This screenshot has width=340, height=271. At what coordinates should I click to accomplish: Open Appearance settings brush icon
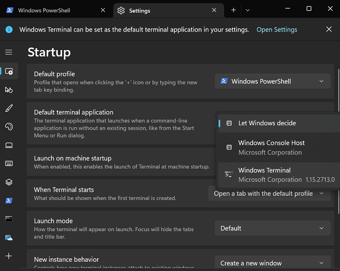(9, 108)
